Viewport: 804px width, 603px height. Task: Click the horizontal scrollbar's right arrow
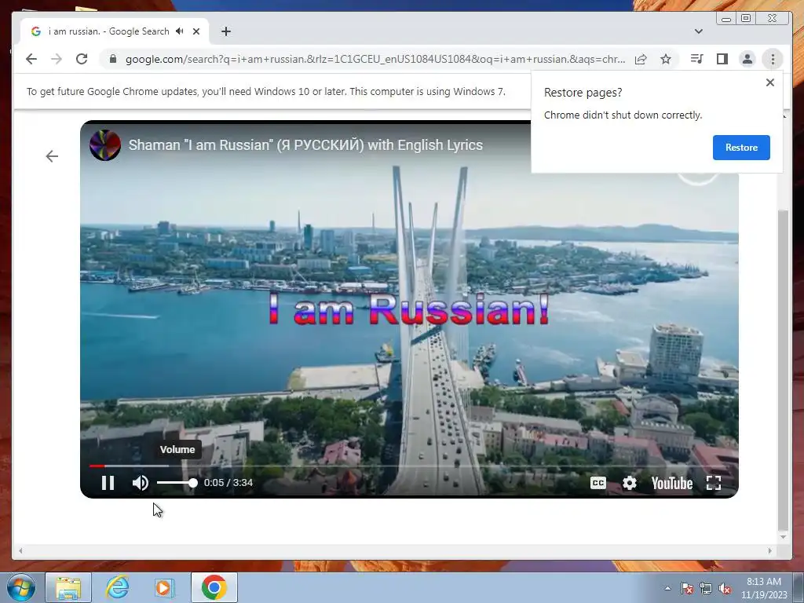769,550
